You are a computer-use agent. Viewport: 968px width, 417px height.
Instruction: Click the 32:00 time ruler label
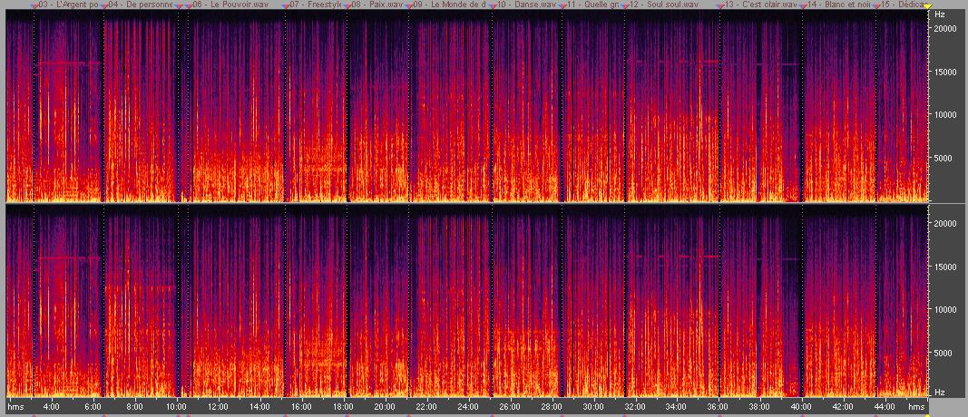coord(635,407)
